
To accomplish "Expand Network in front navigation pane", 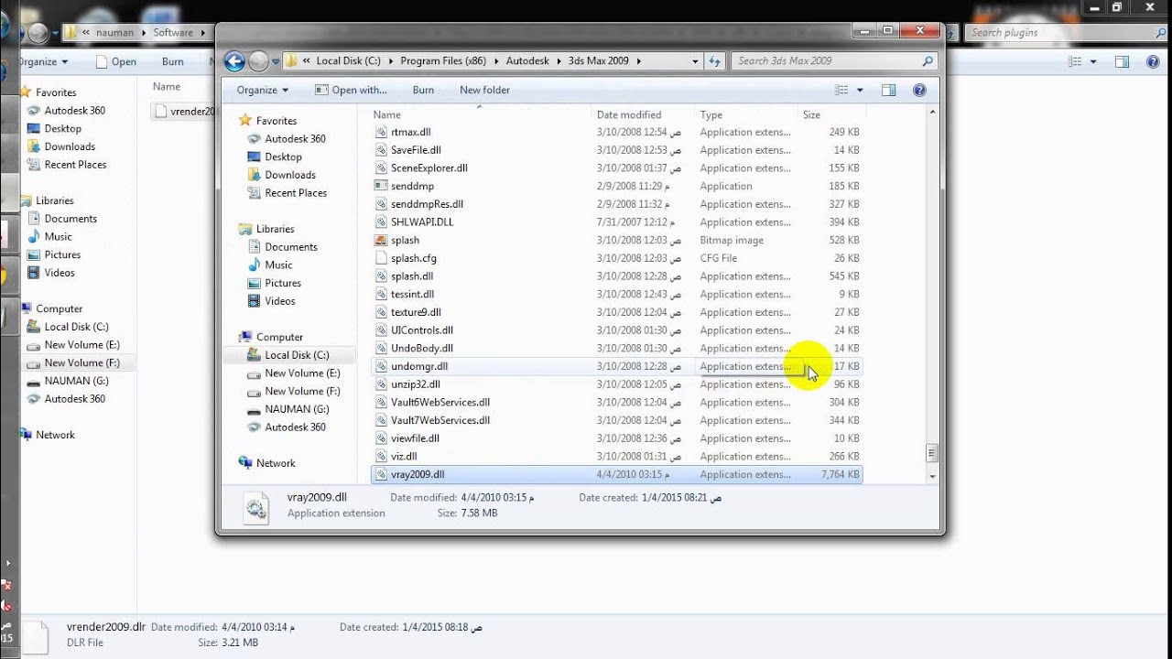I will pyautogui.click(x=276, y=463).
